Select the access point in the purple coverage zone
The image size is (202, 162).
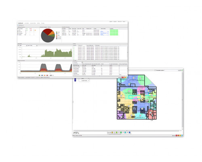[122, 117]
